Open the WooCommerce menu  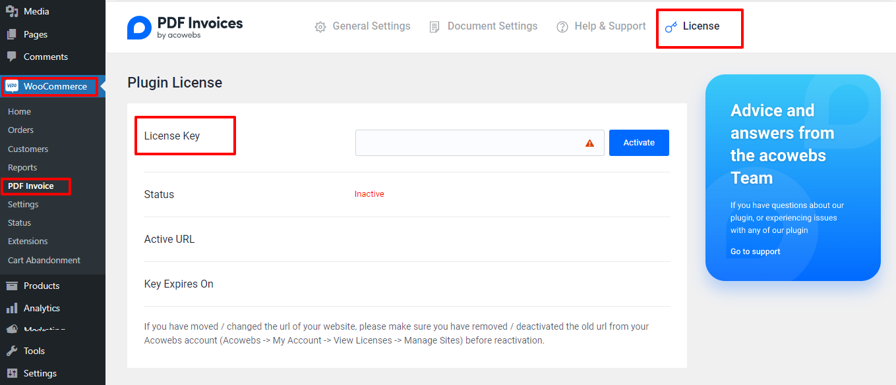pyautogui.click(x=53, y=86)
